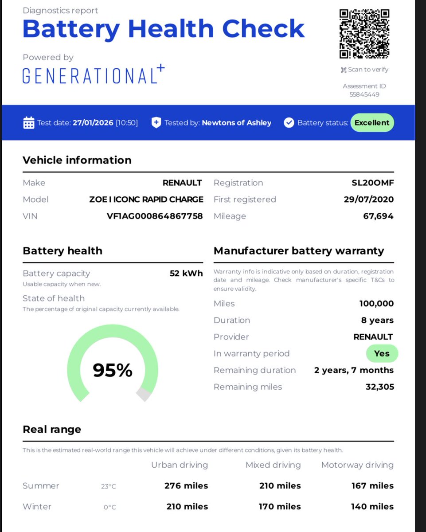This screenshot has height=532, width=426.
Task: Click Manufacturer battery warranty heading
Action: 299,251
